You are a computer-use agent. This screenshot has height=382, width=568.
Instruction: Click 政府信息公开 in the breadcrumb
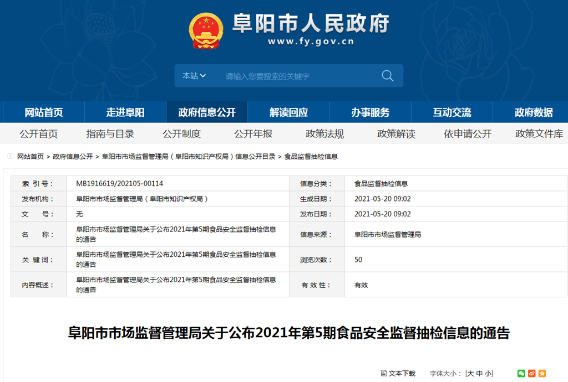[73, 157]
